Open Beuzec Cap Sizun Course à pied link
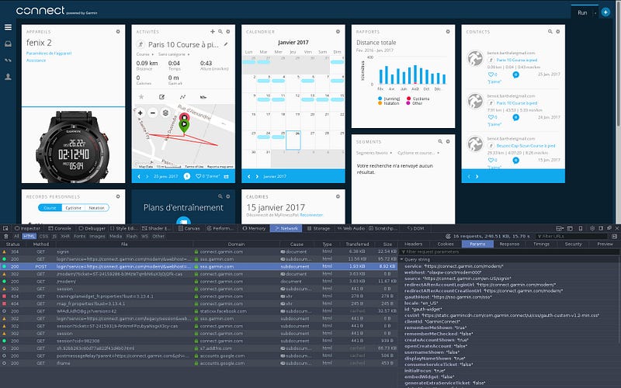Viewport: 621px width, 388px height. [526, 146]
